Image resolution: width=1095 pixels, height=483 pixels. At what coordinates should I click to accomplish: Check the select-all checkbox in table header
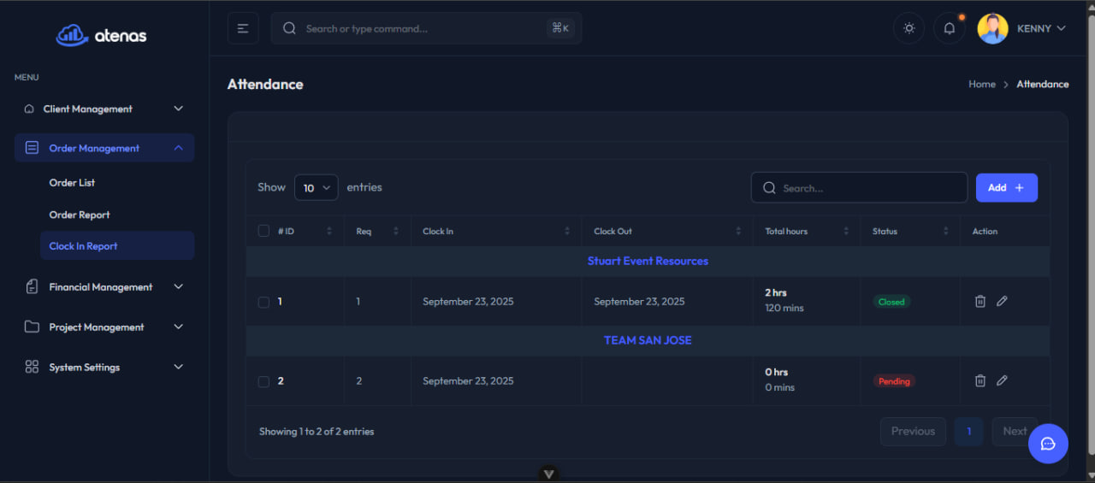pos(263,231)
